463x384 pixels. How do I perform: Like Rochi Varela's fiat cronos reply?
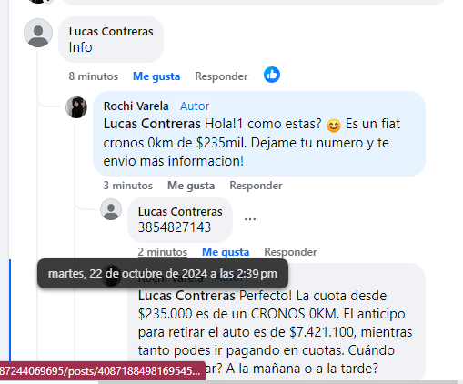[x=191, y=186]
